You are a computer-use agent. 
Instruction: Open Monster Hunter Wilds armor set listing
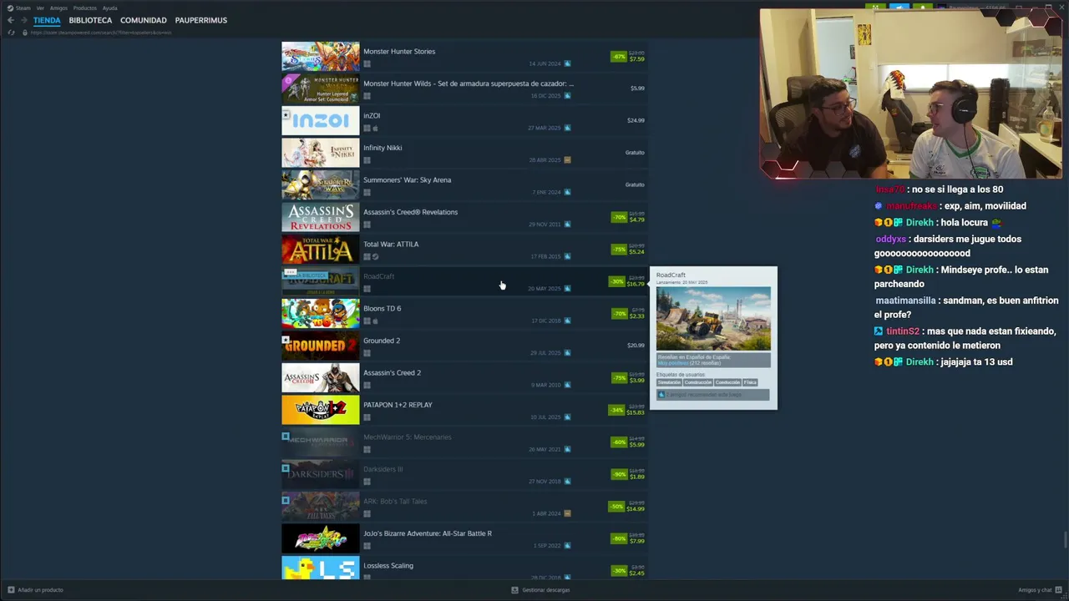click(464, 88)
